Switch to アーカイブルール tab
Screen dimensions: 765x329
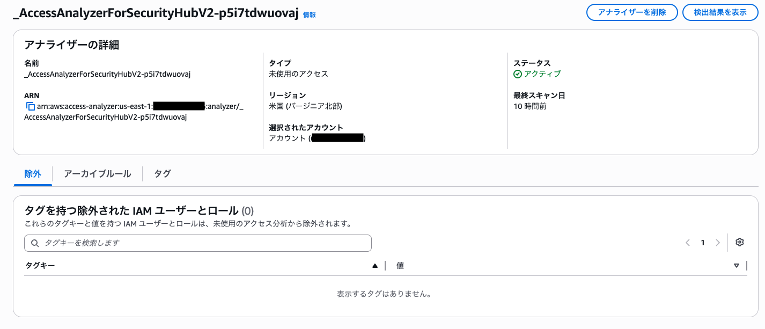click(97, 174)
